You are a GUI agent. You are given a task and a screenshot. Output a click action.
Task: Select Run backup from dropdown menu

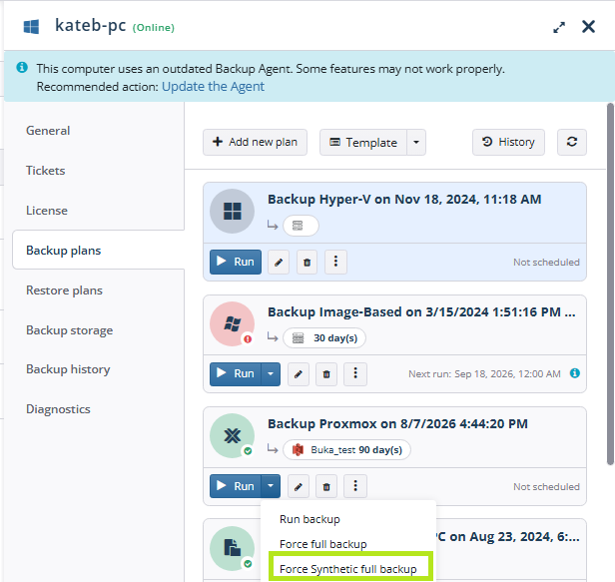click(309, 519)
